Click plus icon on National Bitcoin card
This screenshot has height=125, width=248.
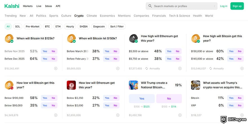[x=180, y=115]
